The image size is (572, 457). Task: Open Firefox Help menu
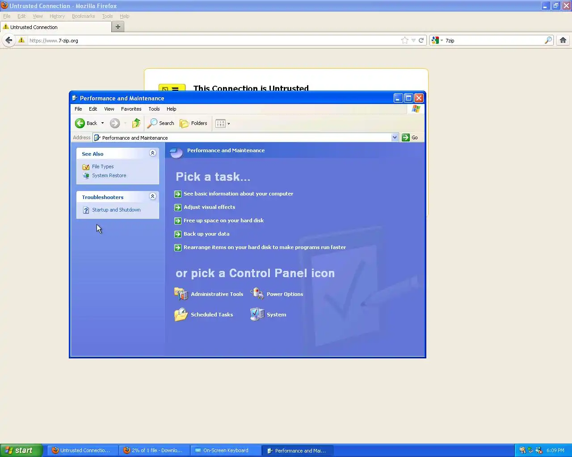point(125,16)
